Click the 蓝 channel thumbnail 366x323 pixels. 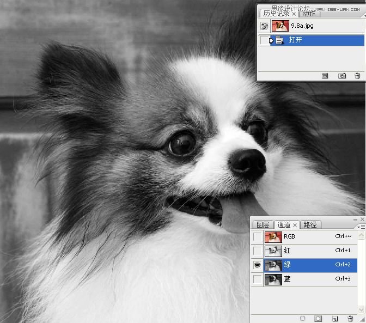[273, 279]
